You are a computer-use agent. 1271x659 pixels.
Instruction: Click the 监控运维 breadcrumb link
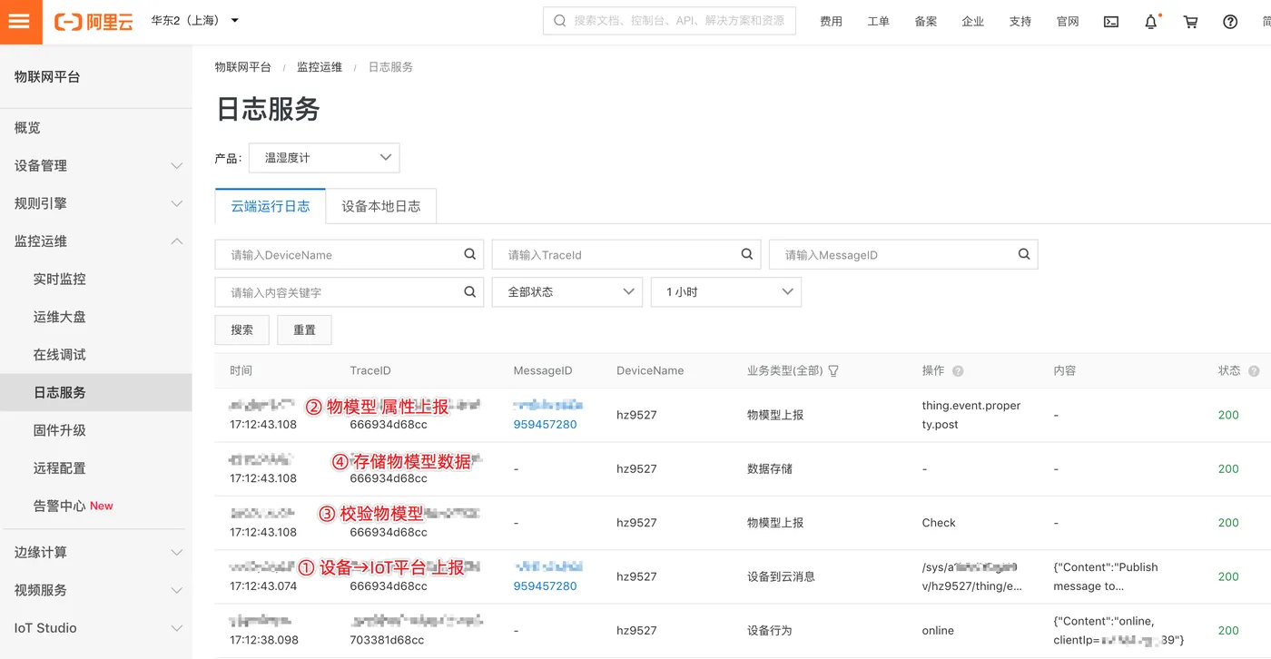320,67
